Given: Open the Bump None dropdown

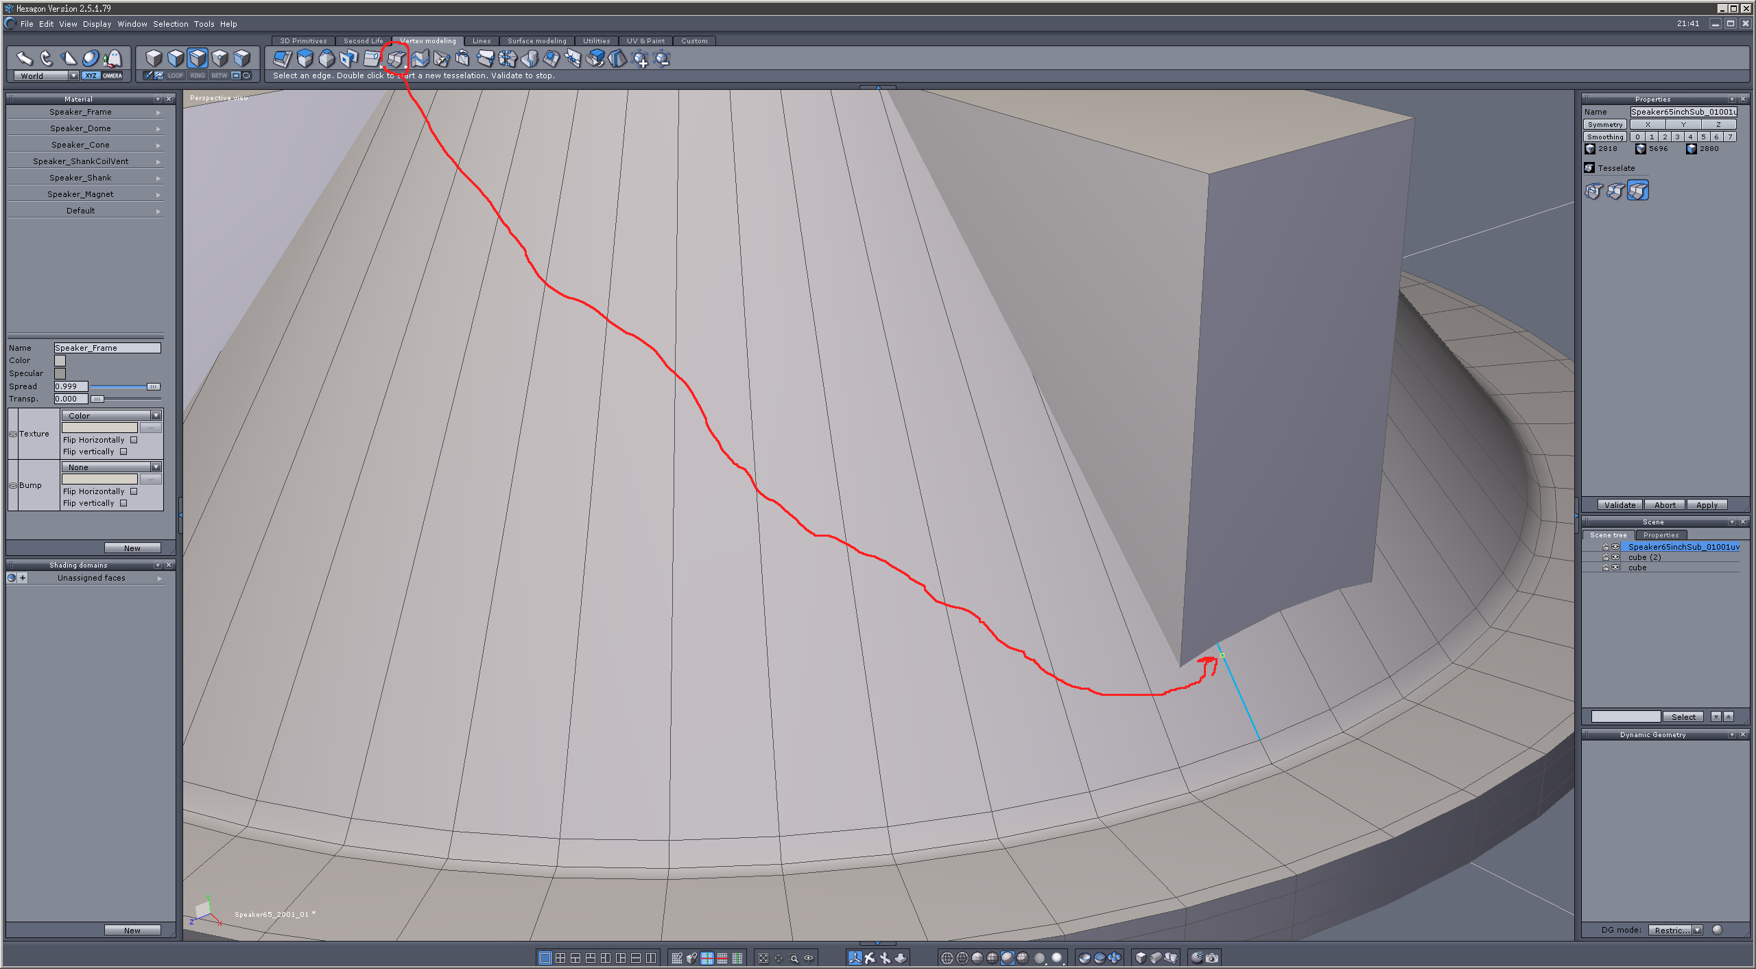Looking at the screenshot, I should [156, 467].
